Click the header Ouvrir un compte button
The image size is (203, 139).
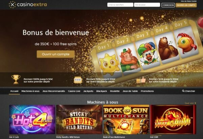tap(186, 5)
